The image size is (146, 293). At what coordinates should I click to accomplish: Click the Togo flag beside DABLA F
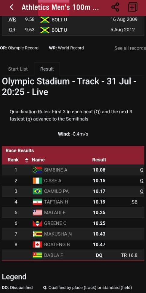pyautogui.click(x=37, y=255)
